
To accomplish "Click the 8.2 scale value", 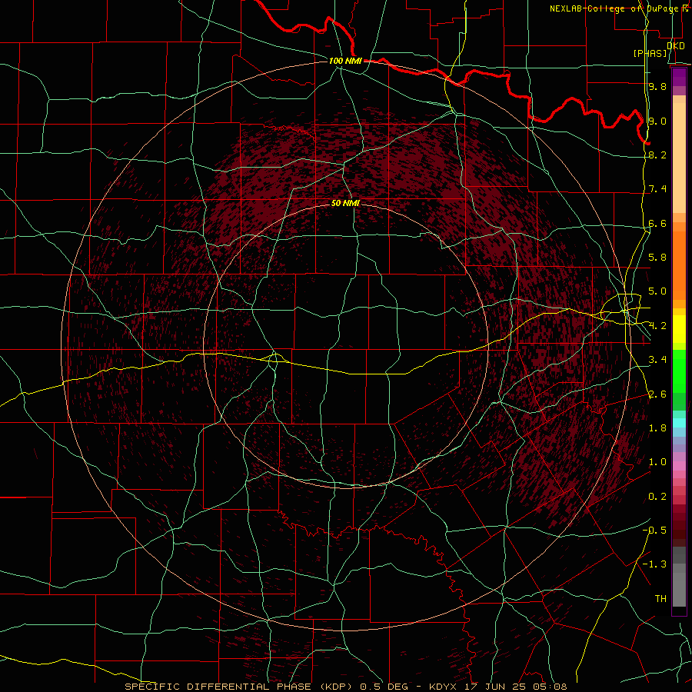I will point(657,155).
